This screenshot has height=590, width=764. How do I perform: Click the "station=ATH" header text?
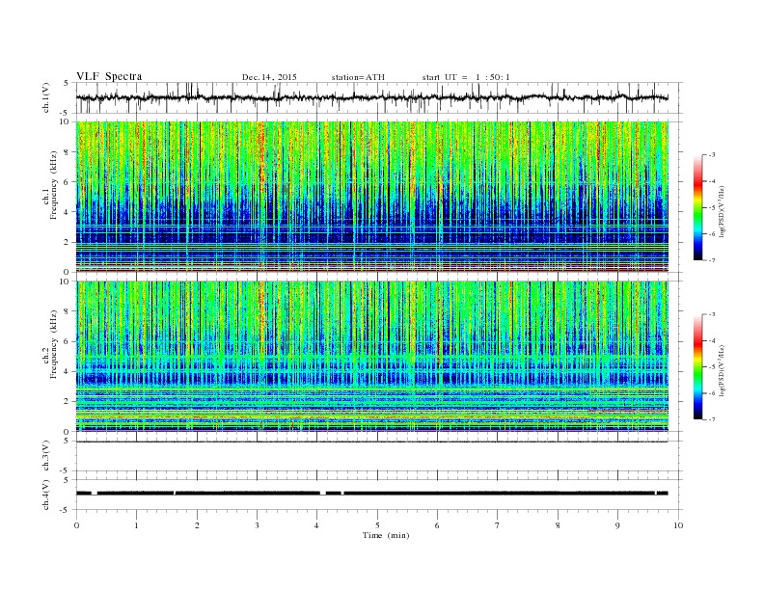(x=358, y=77)
